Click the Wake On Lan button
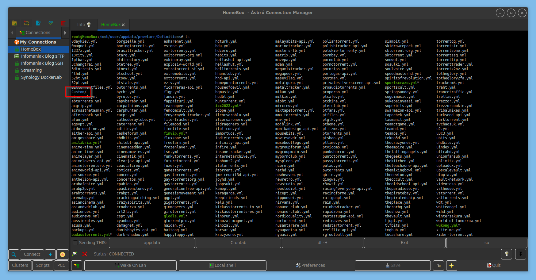This screenshot has height=280, width=536. coord(130,266)
